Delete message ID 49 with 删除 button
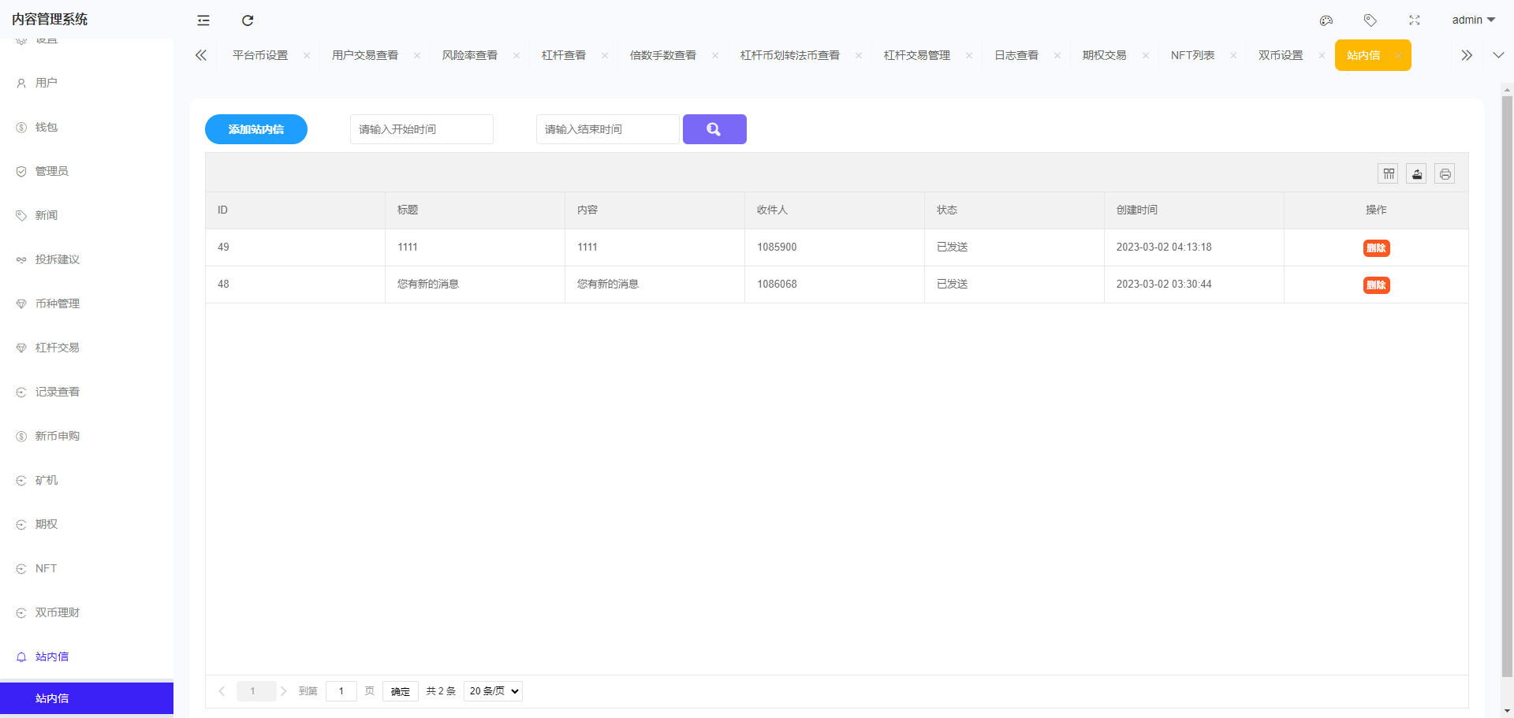 coord(1376,247)
